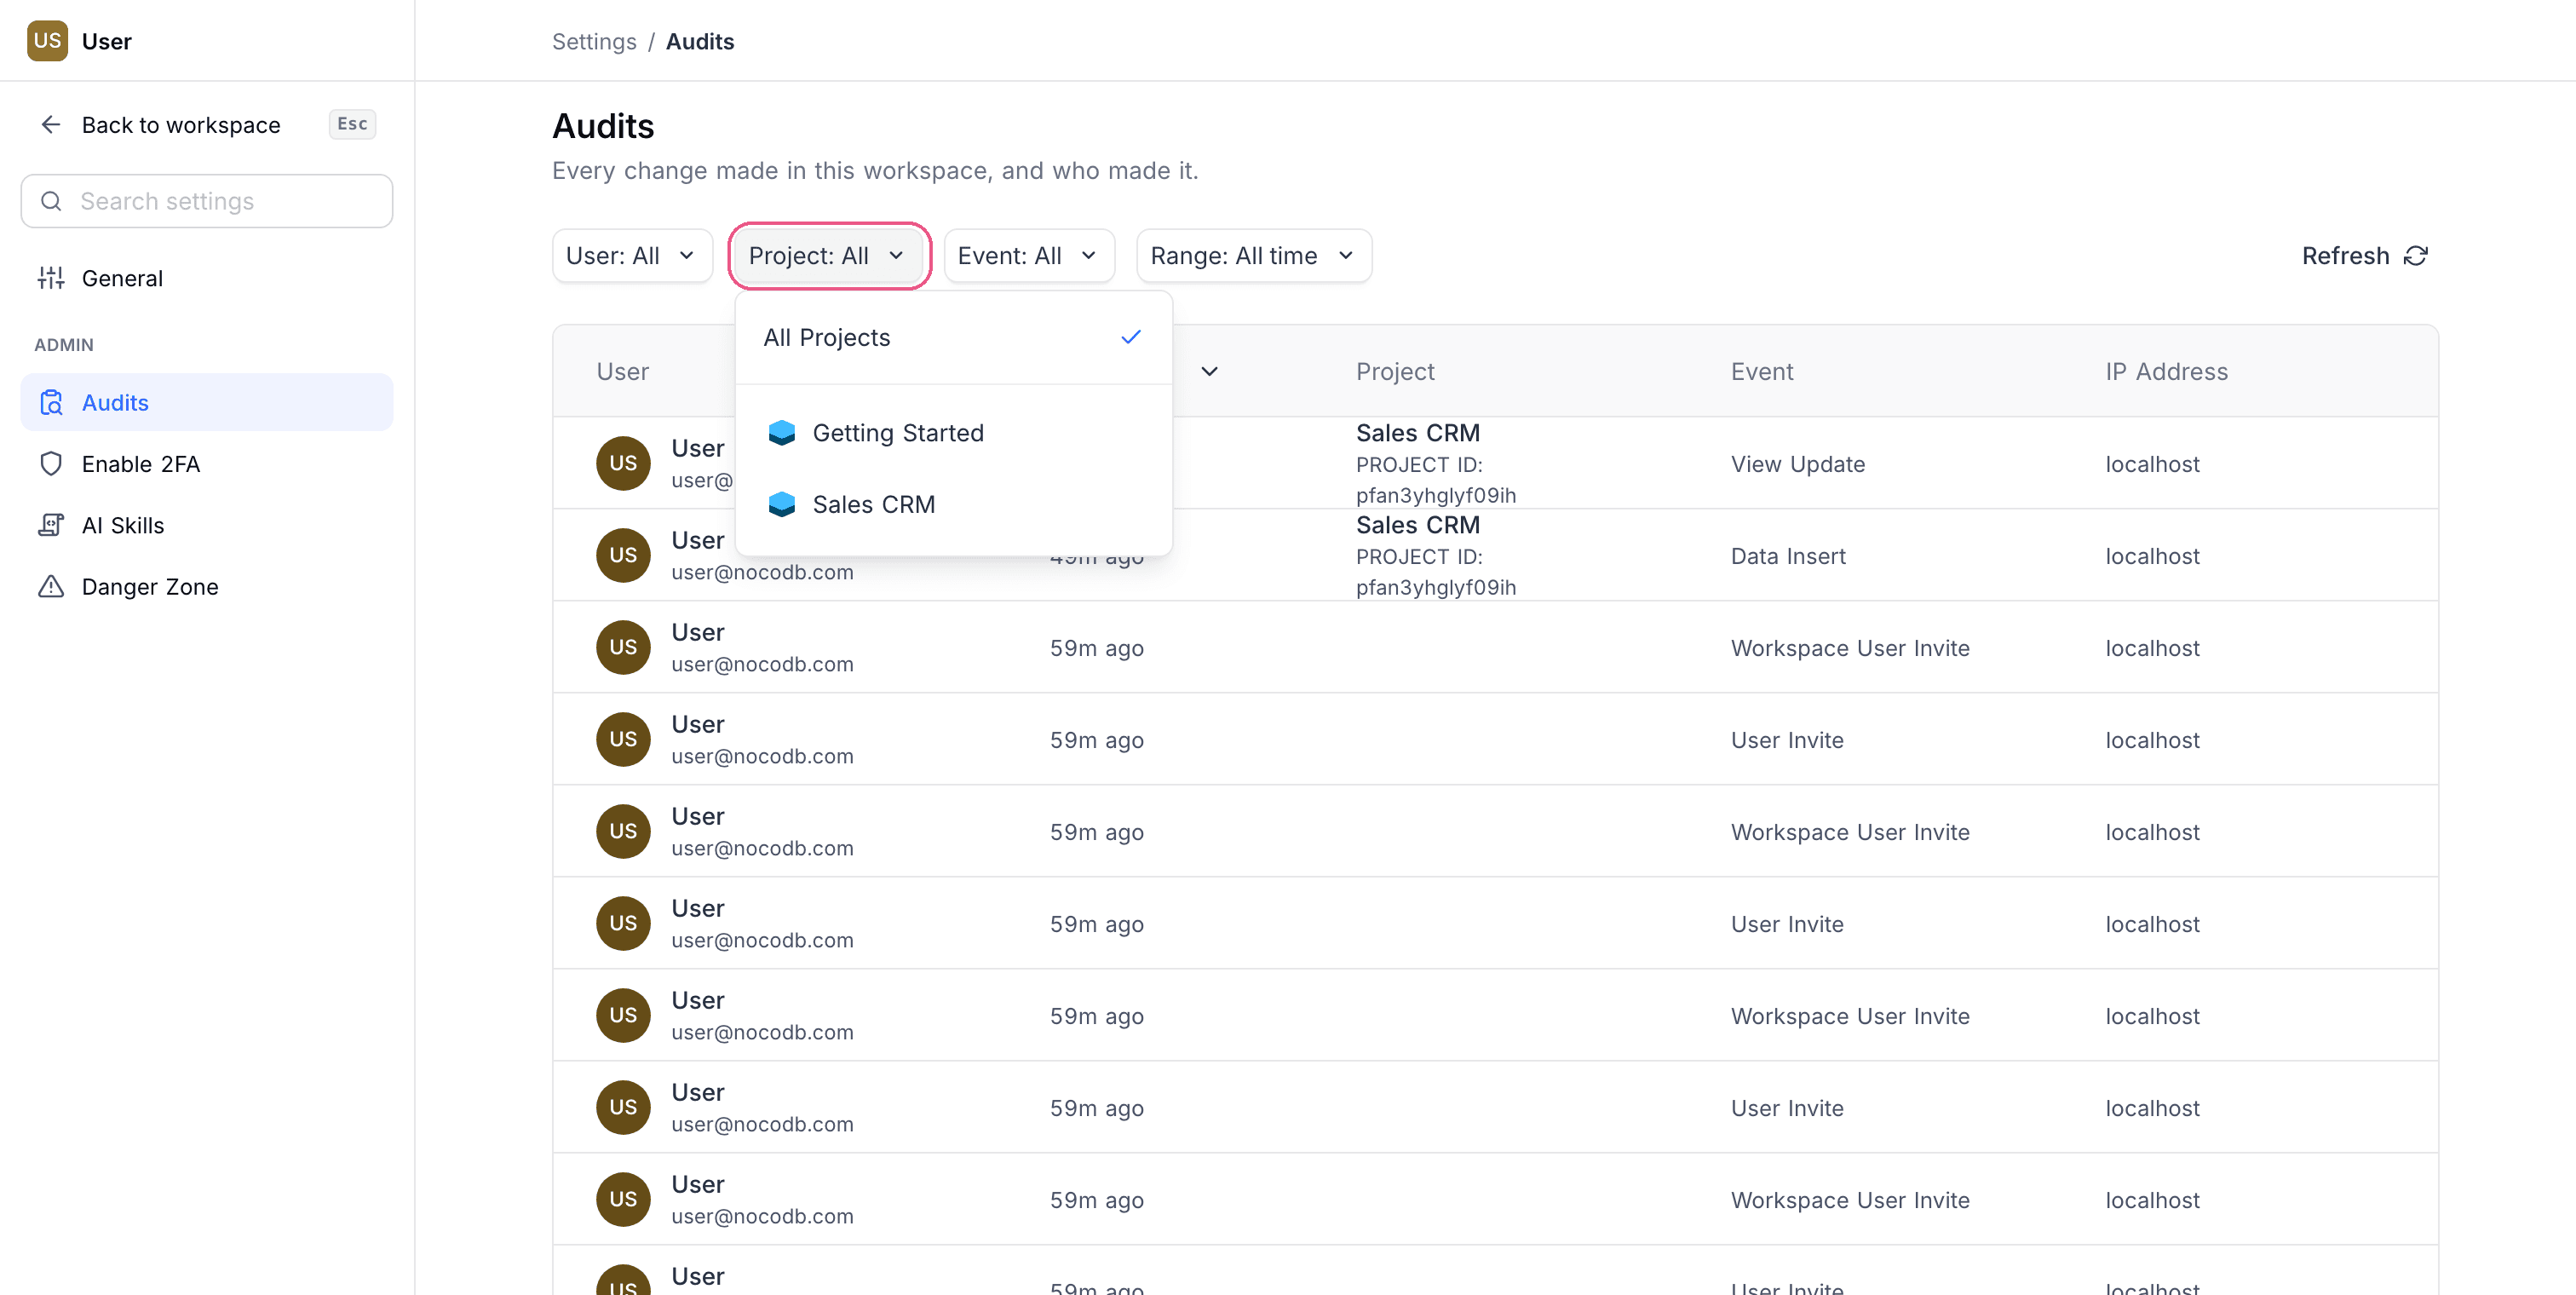Open the User: All filter dropdown
The width and height of the screenshot is (2576, 1295).
tap(632, 256)
